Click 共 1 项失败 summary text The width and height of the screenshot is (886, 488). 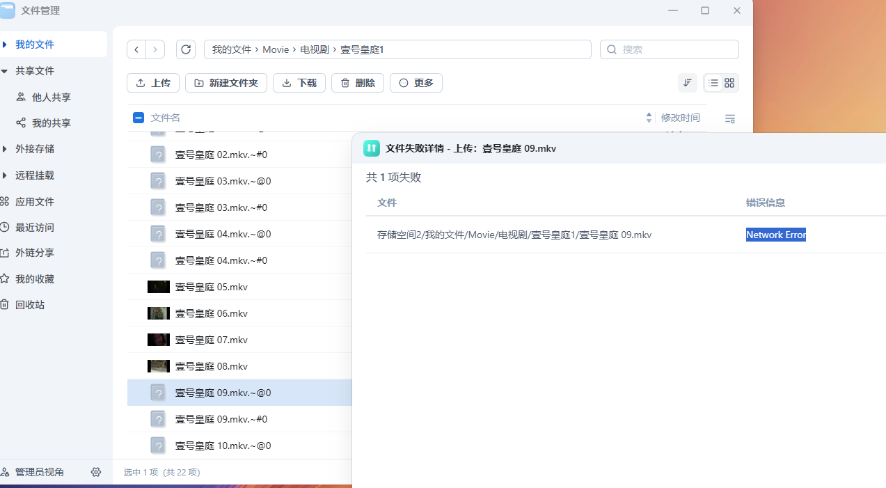394,178
